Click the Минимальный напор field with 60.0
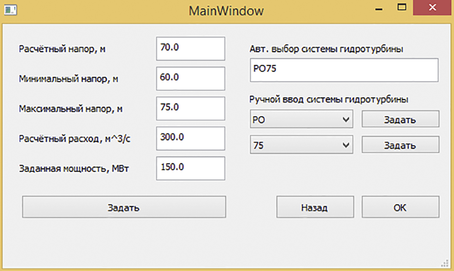 point(190,78)
